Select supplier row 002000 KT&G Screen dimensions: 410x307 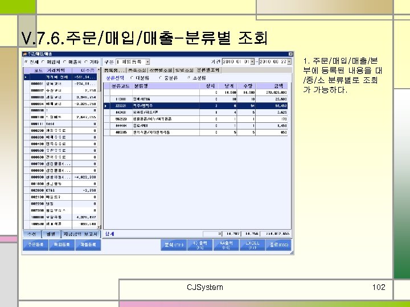click(60, 190)
